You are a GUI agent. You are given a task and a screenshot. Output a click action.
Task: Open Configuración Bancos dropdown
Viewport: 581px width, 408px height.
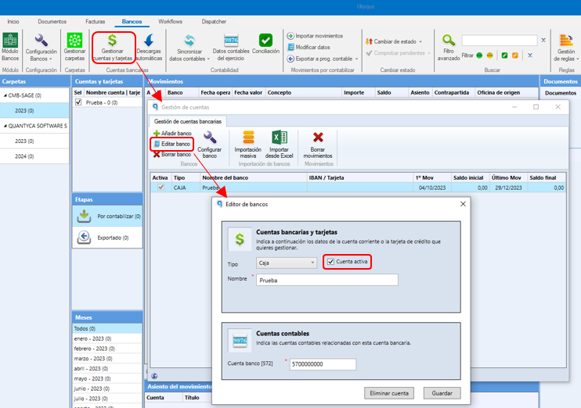[x=41, y=47]
